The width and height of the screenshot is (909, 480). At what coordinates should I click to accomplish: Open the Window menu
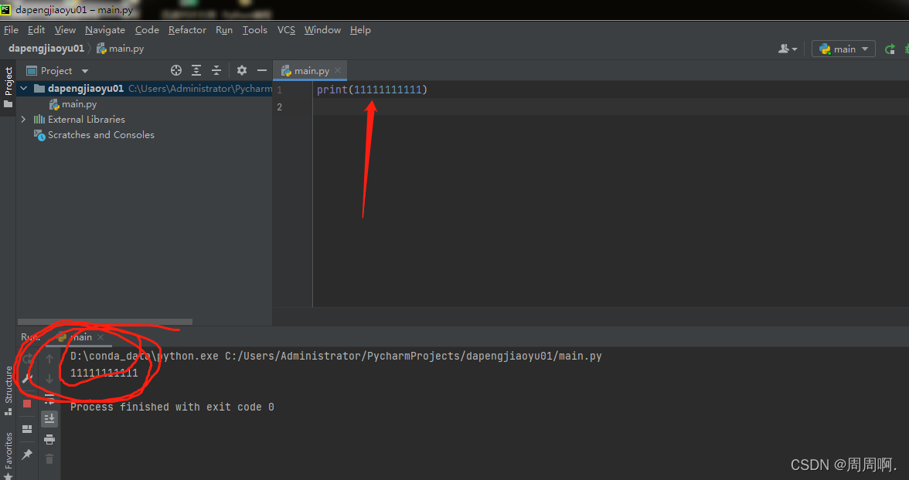(x=322, y=30)
